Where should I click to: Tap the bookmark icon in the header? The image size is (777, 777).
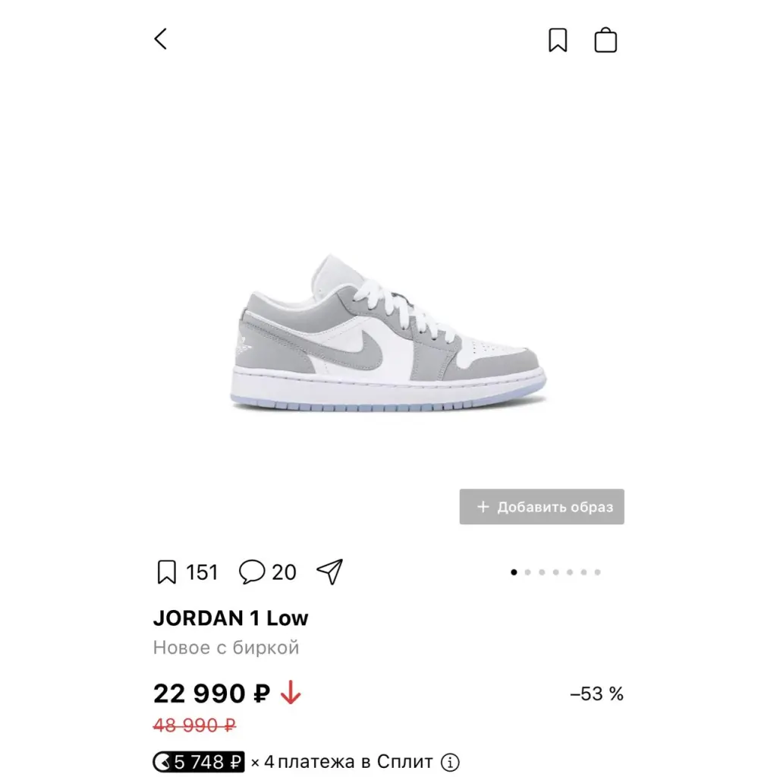click(x=558, y=39)
